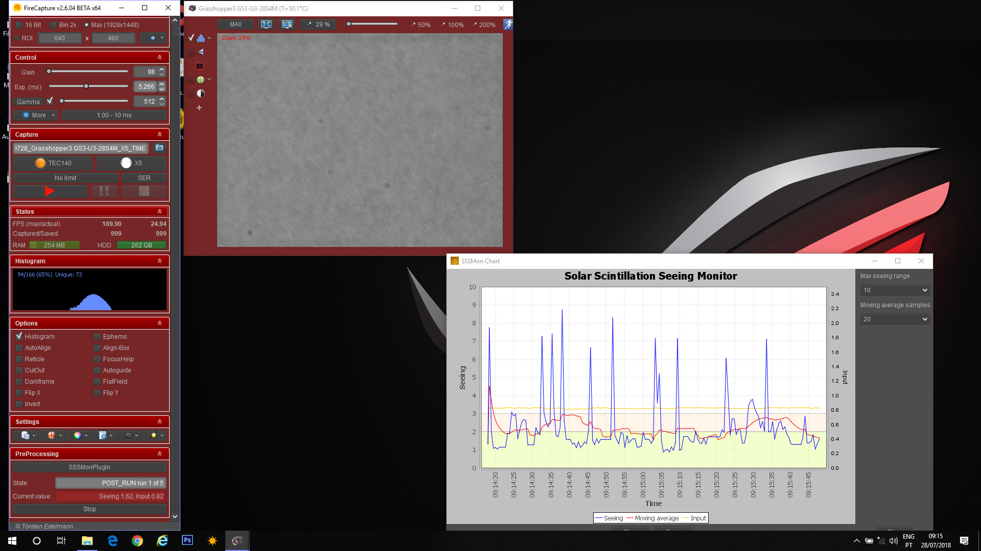The height and width of the screenshot is (551, 981).
Task: Set preview zoom to 100%
Action: click(453, 25)
